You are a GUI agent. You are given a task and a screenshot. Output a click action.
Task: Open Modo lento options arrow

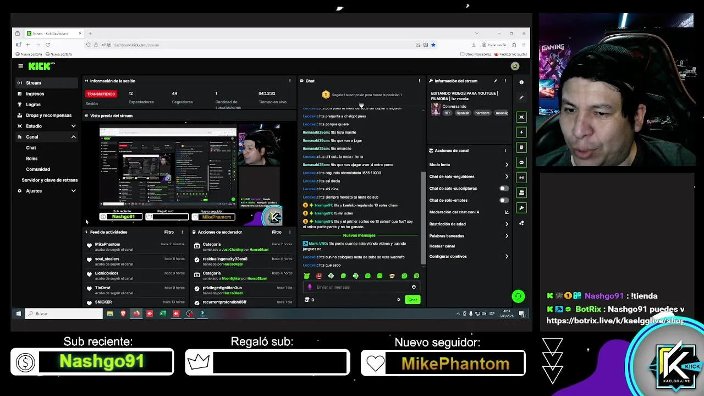pyautogui.click(x=507, y=164)
